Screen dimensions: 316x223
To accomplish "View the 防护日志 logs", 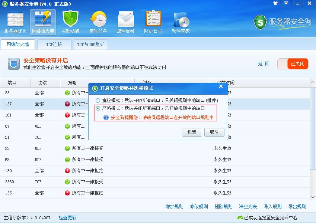I will pos(153,22).
